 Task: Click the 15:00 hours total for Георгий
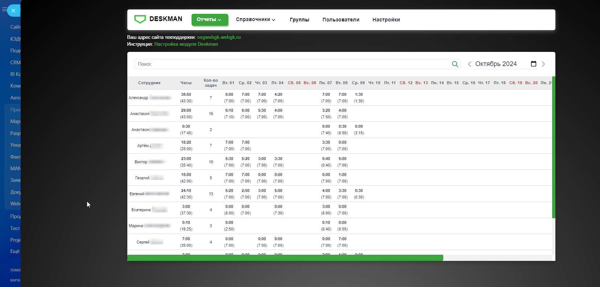(x=186, y=175)
